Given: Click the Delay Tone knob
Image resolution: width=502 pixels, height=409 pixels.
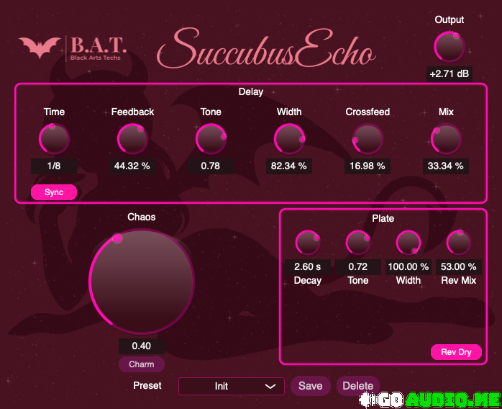Looking at the screenshot, I should [x=211, y=138].
